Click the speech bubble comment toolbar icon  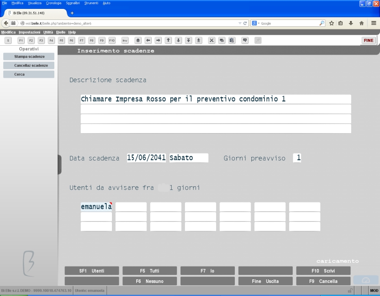tap(245, 40)
